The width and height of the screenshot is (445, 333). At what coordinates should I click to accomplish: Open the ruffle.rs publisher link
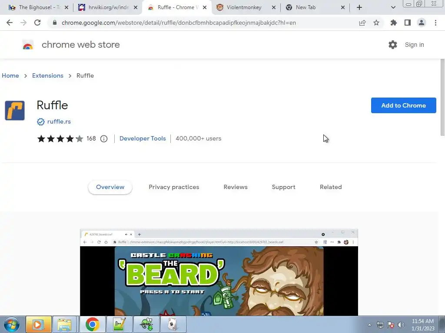tap(59, 121)
